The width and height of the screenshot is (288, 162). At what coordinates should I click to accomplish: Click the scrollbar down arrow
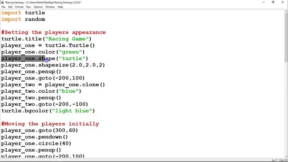coord(286,157)
